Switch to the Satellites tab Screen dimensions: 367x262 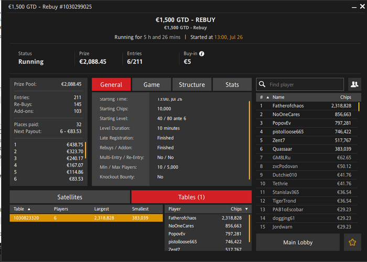tap(70, 197)
